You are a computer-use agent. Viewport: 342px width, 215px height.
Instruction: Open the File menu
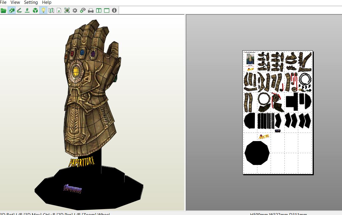[3, 2]
